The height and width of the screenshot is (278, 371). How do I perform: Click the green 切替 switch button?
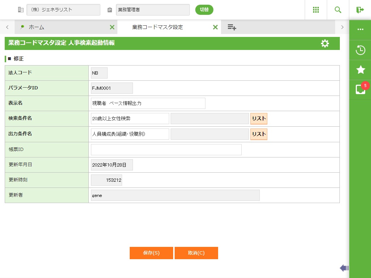pyautogui.click(x=204, y=10)
